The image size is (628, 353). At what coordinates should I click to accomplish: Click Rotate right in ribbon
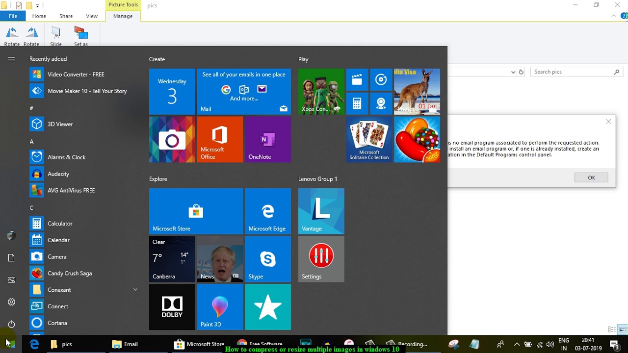[31, 36]
